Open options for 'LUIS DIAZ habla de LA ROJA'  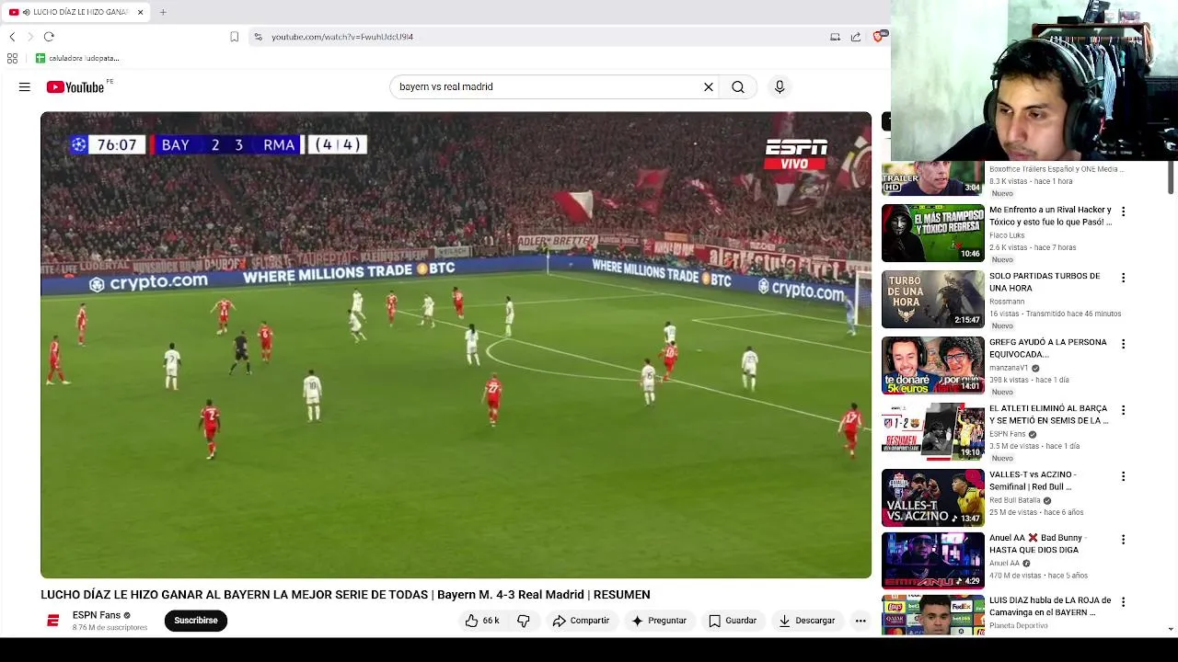click(1123, 602)
